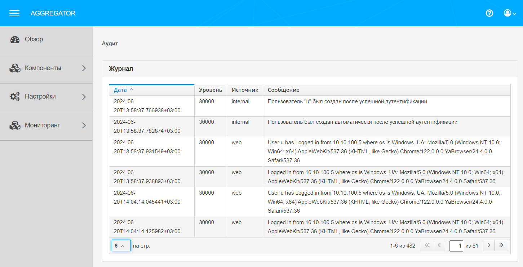Go to the next journal page
Viewport: 523px width, 267px height.
489,245
